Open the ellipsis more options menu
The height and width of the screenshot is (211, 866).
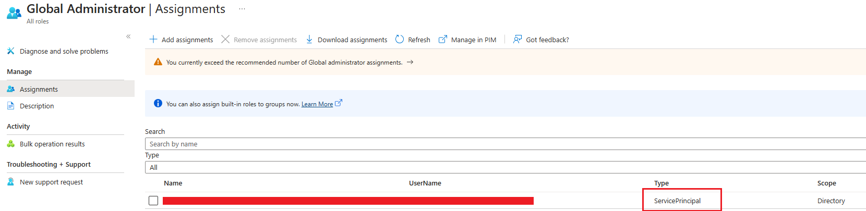242,9
